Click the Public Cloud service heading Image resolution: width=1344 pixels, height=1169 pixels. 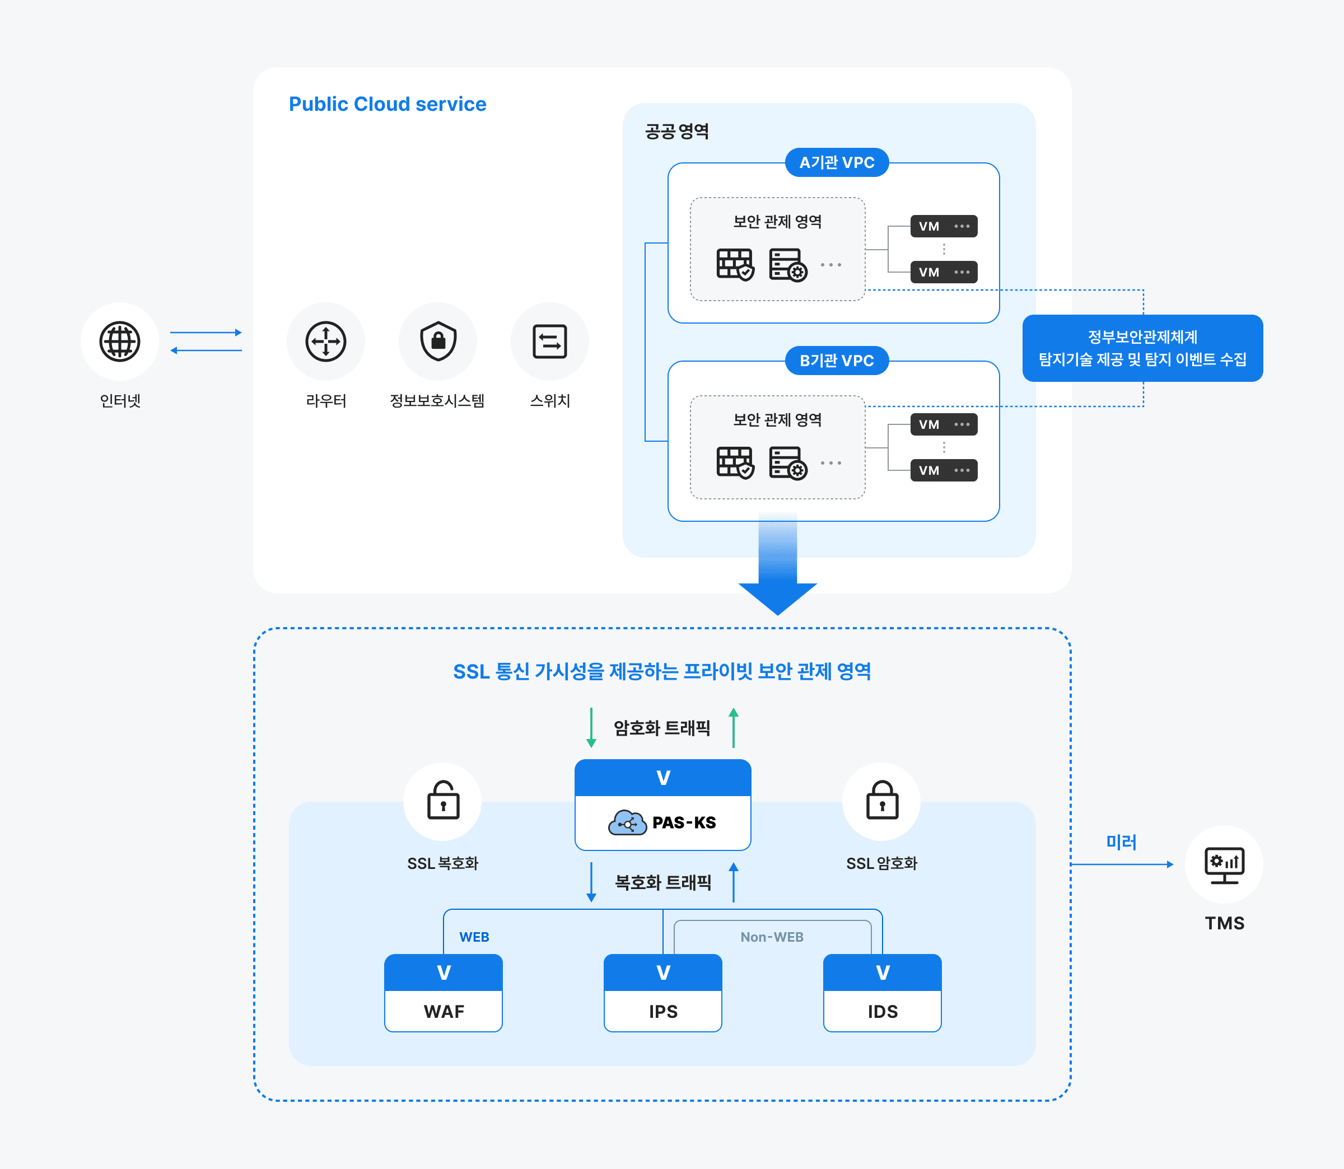pyautogui.click(x=388, y=104)
